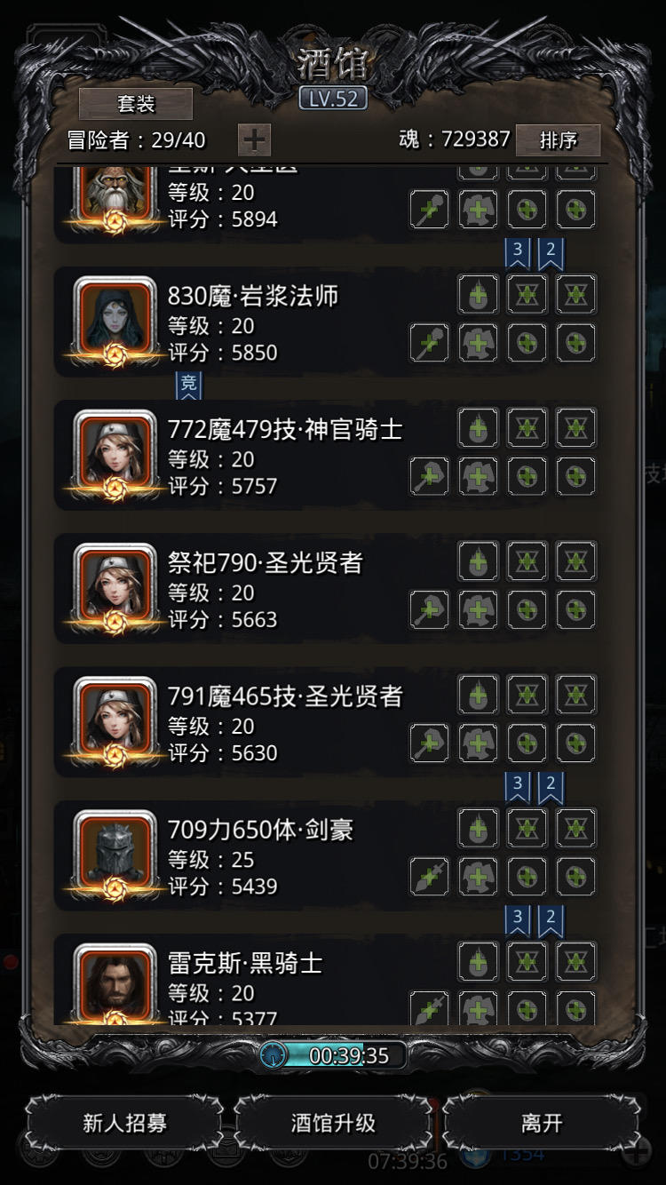666x1185 pixels.
Task: Open the 排序 sort options
Action: click(x=558, y=140)
